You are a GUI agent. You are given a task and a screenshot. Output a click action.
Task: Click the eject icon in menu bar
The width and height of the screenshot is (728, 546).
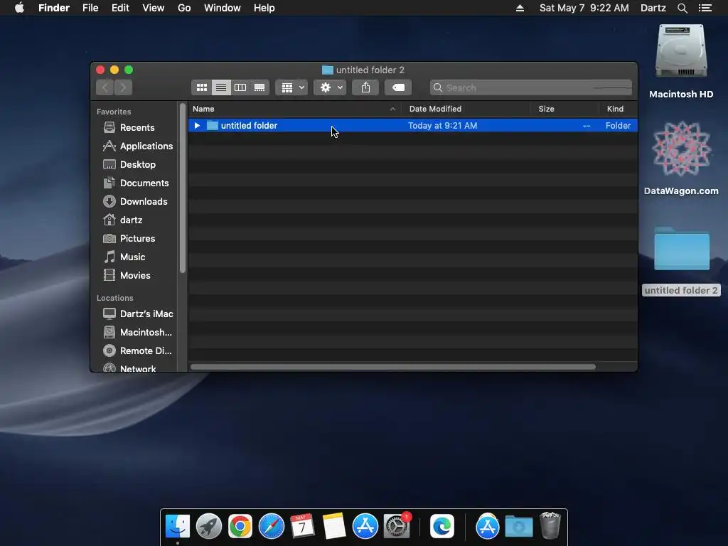pos(520,8)
